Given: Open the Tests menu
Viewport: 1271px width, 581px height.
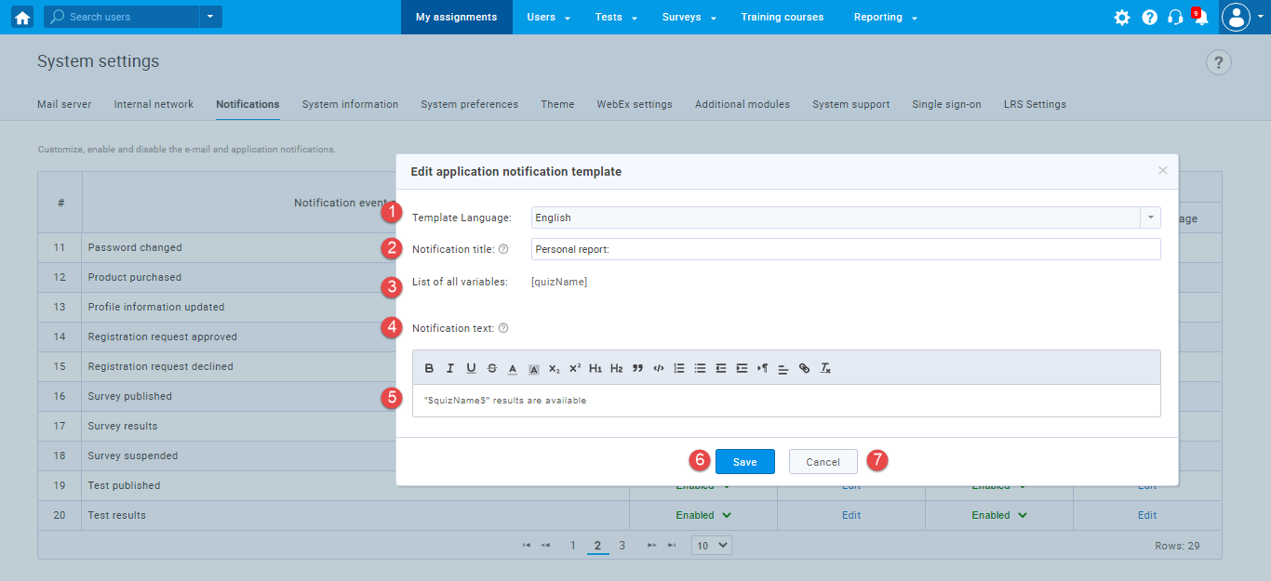Looking at the screenshot, I should pyautogui.click(x=616, y=18).
